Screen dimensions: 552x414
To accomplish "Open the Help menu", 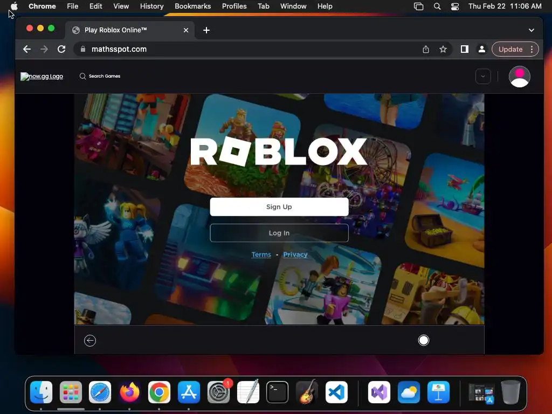I will click(x=325, y=6).
